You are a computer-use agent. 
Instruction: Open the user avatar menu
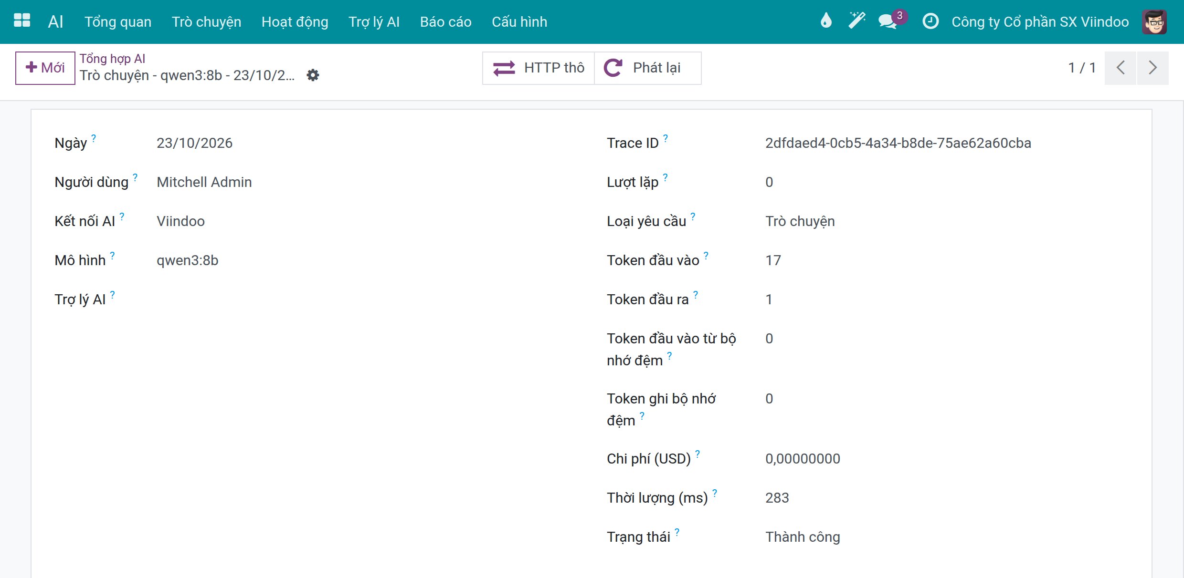click(x=1154, y=21)
